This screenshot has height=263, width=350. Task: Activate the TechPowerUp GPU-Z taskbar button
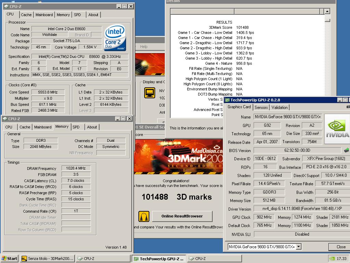coord(159,259)
